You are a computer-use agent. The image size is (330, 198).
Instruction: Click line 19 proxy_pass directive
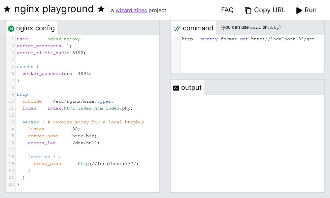click(47, 164)
